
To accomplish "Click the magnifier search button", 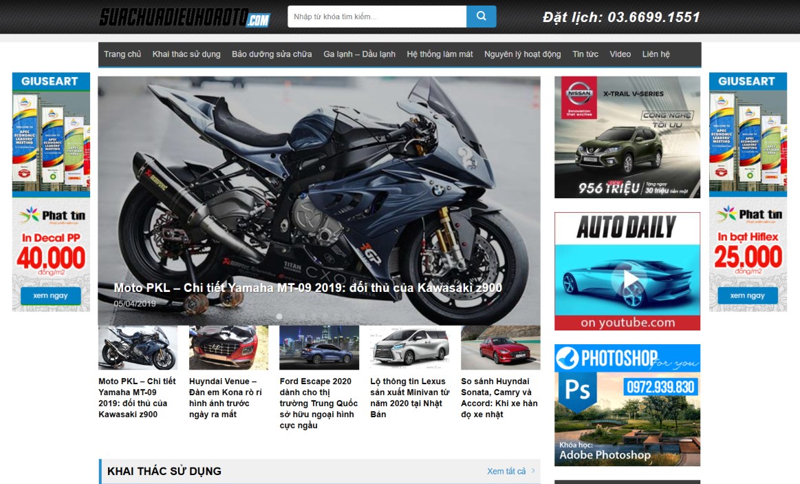I will tap(481, 17).
